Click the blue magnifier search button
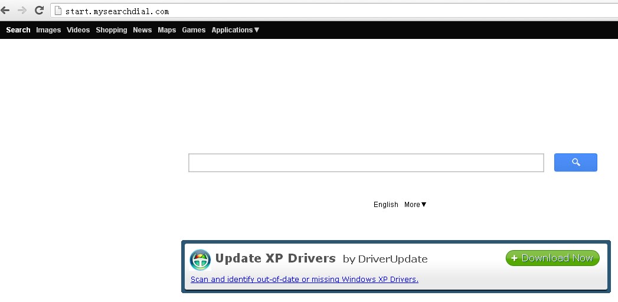The height and width of the screenshot is (302, 618). pos(576,162)
